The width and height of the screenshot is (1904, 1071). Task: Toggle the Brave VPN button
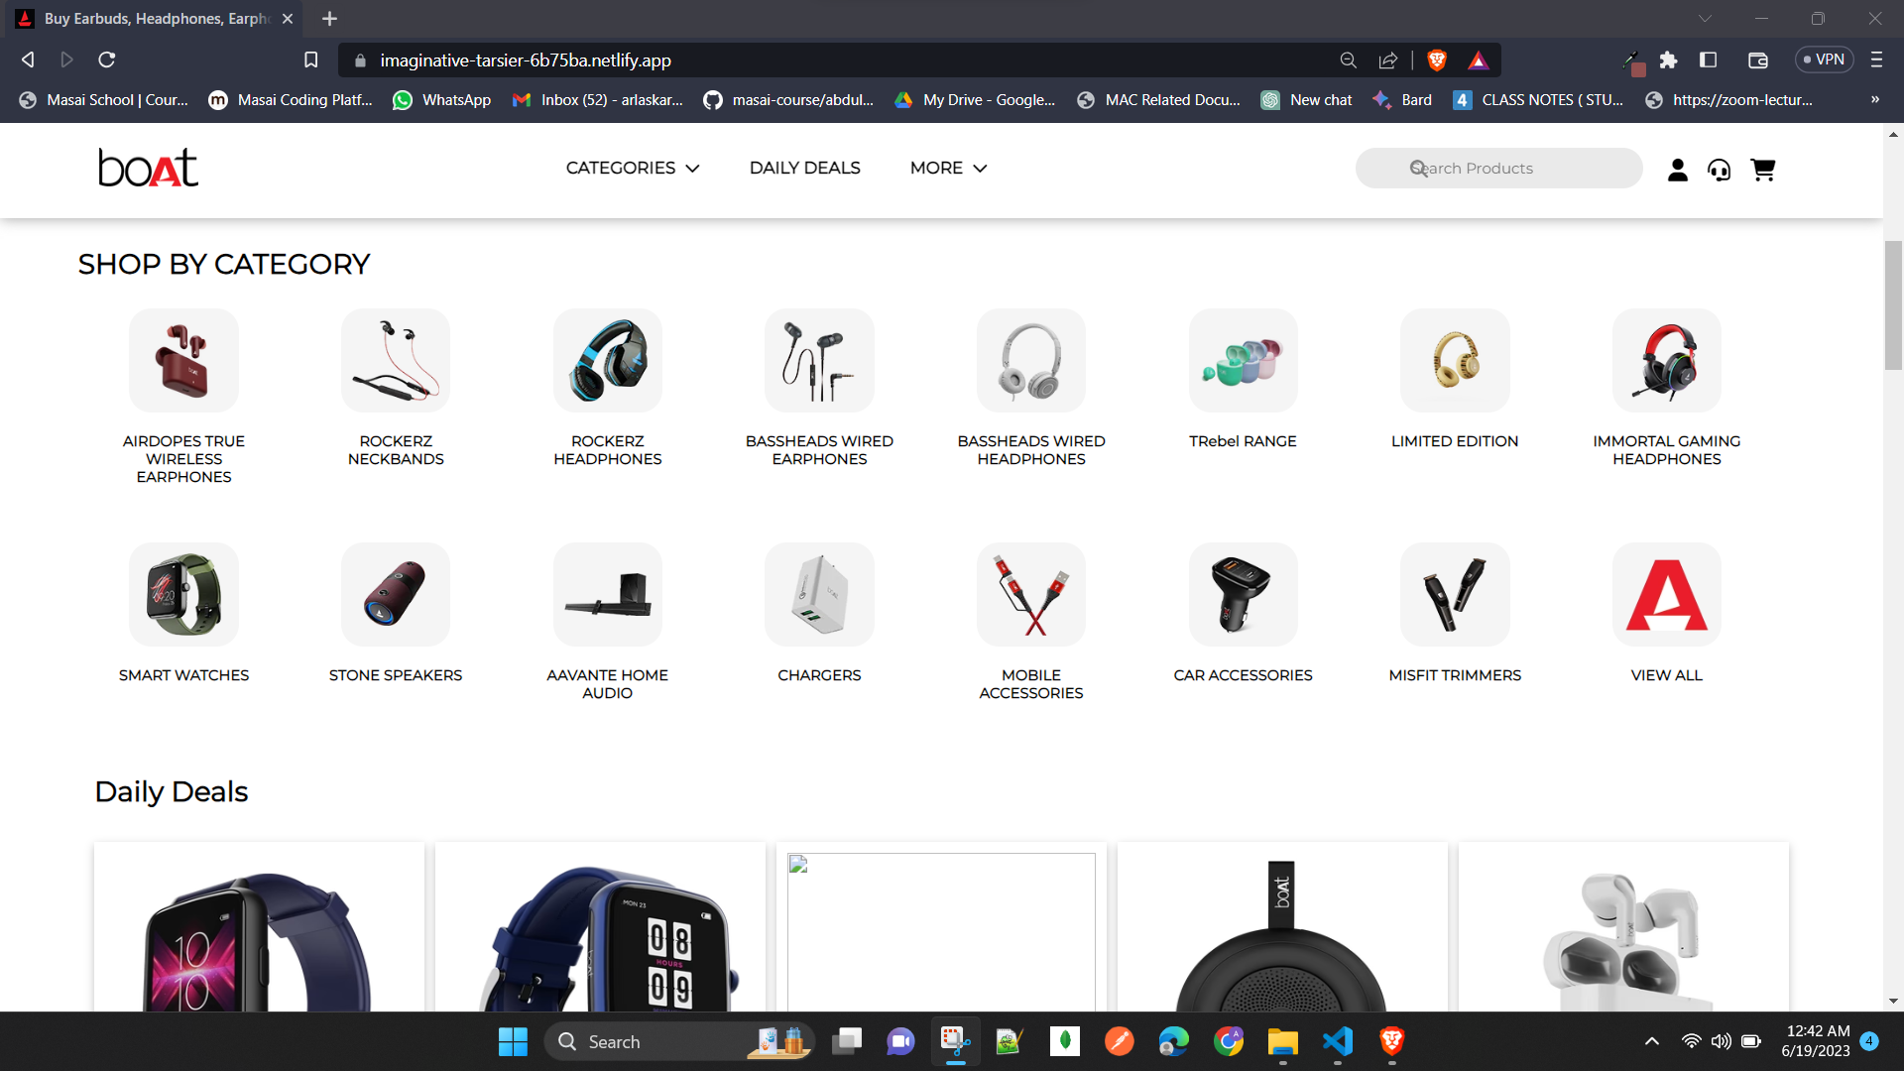[1824, 59]
